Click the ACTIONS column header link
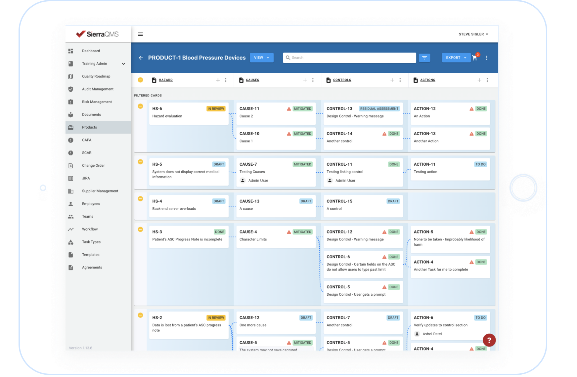This screenshot has height=377, width=577. click(427, 80)
